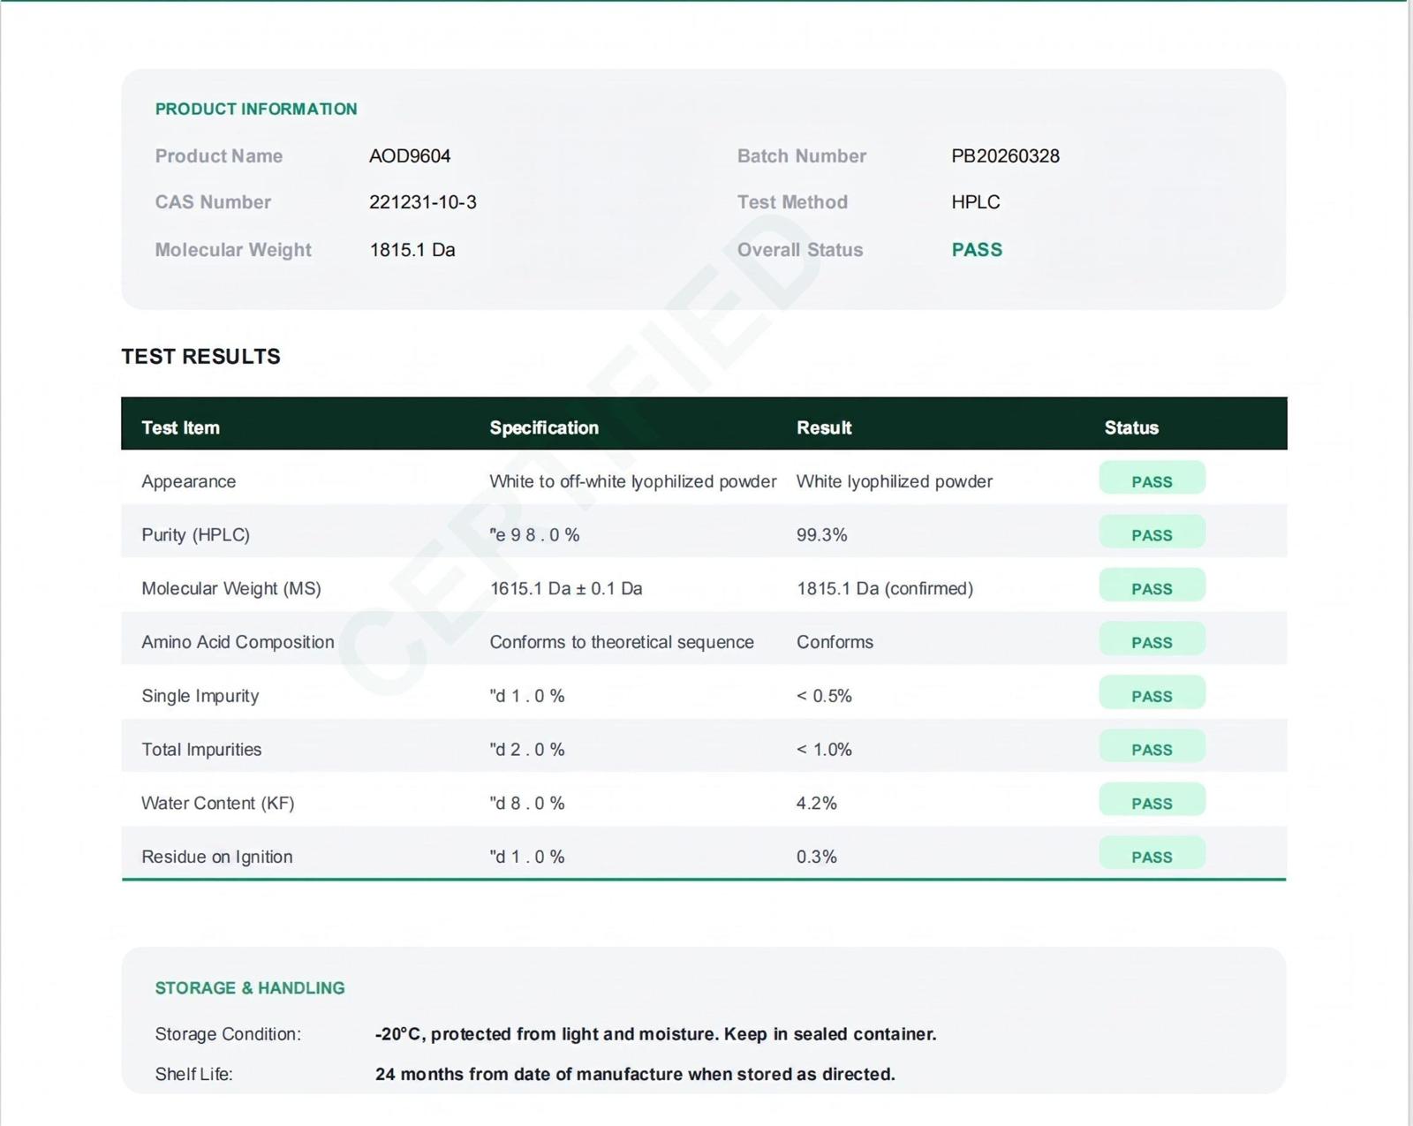Click the Total Impurities PASS badge
Screen dimensions: 1413x1126
click(1152, 747)
